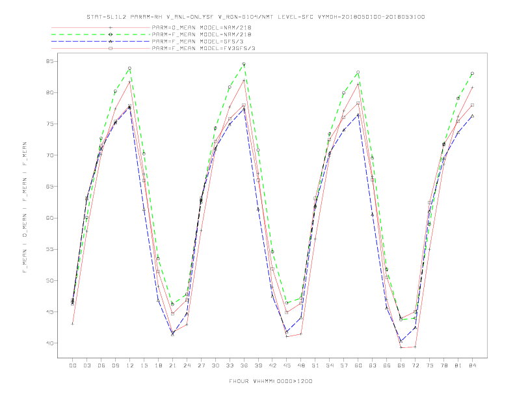Click x-axis tick label 03
Viewport: 515px width, 398px height.
(86, 365)
